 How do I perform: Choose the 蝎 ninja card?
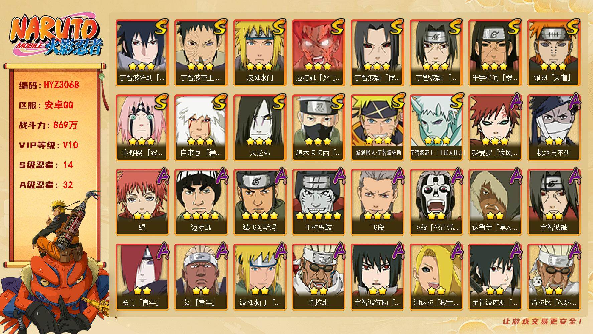[142, 202]
